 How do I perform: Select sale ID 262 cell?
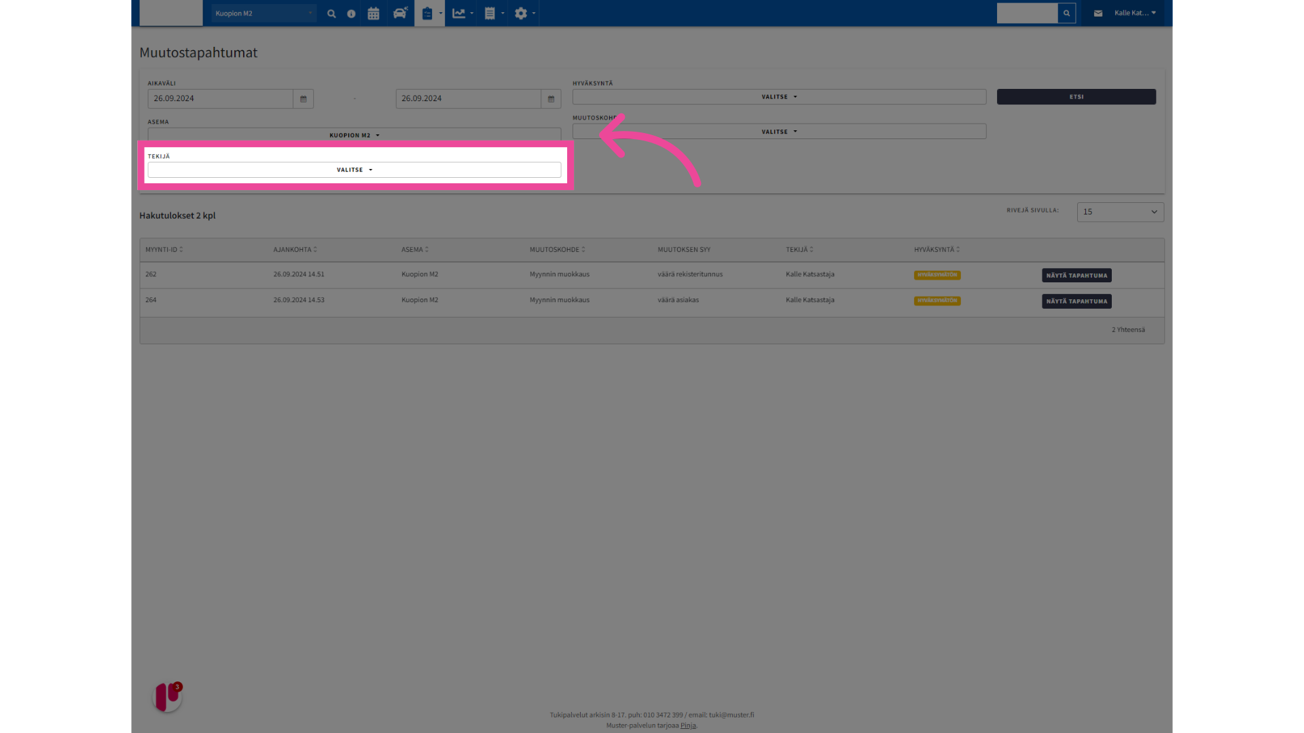point(151,274)
